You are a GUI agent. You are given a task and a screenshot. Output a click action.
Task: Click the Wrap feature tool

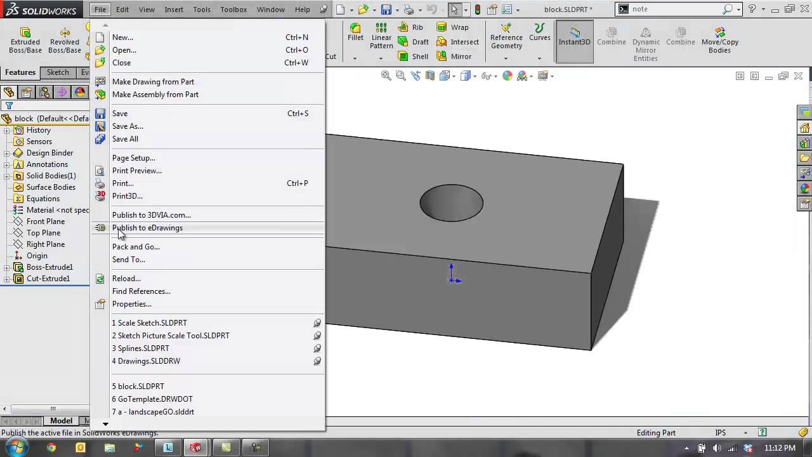click(x=452, y=27)
